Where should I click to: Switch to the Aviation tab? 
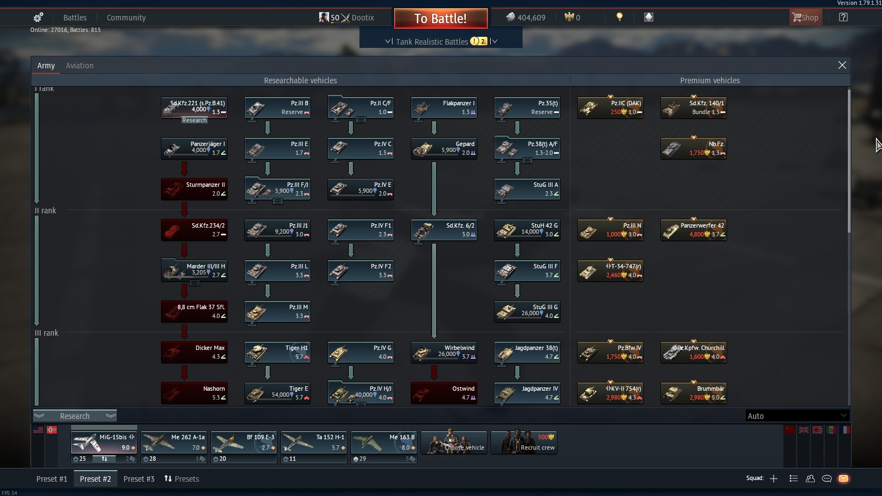[79, 66]
